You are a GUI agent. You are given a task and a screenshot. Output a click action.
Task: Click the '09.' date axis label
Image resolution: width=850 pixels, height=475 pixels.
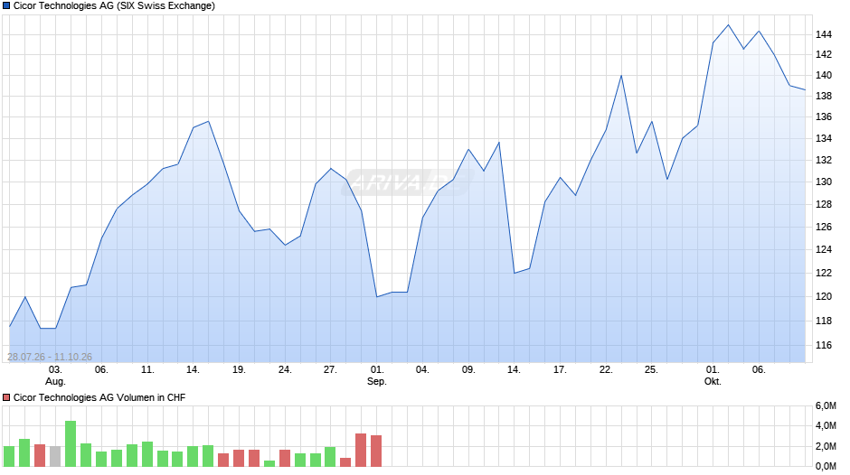(468, 370)
